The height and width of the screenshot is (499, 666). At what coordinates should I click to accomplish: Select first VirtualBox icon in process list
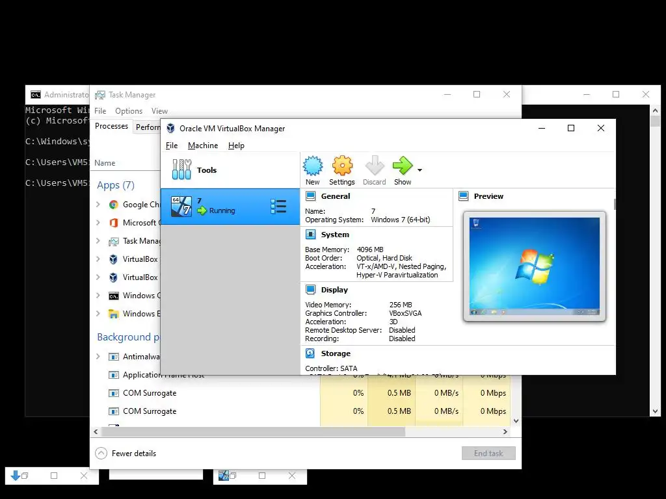tap(113, 259)
